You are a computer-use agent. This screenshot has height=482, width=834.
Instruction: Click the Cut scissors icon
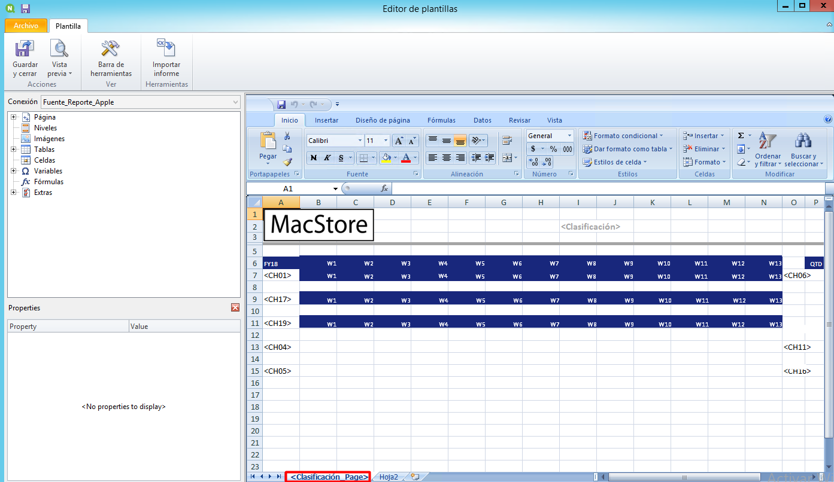click(287, 136)
